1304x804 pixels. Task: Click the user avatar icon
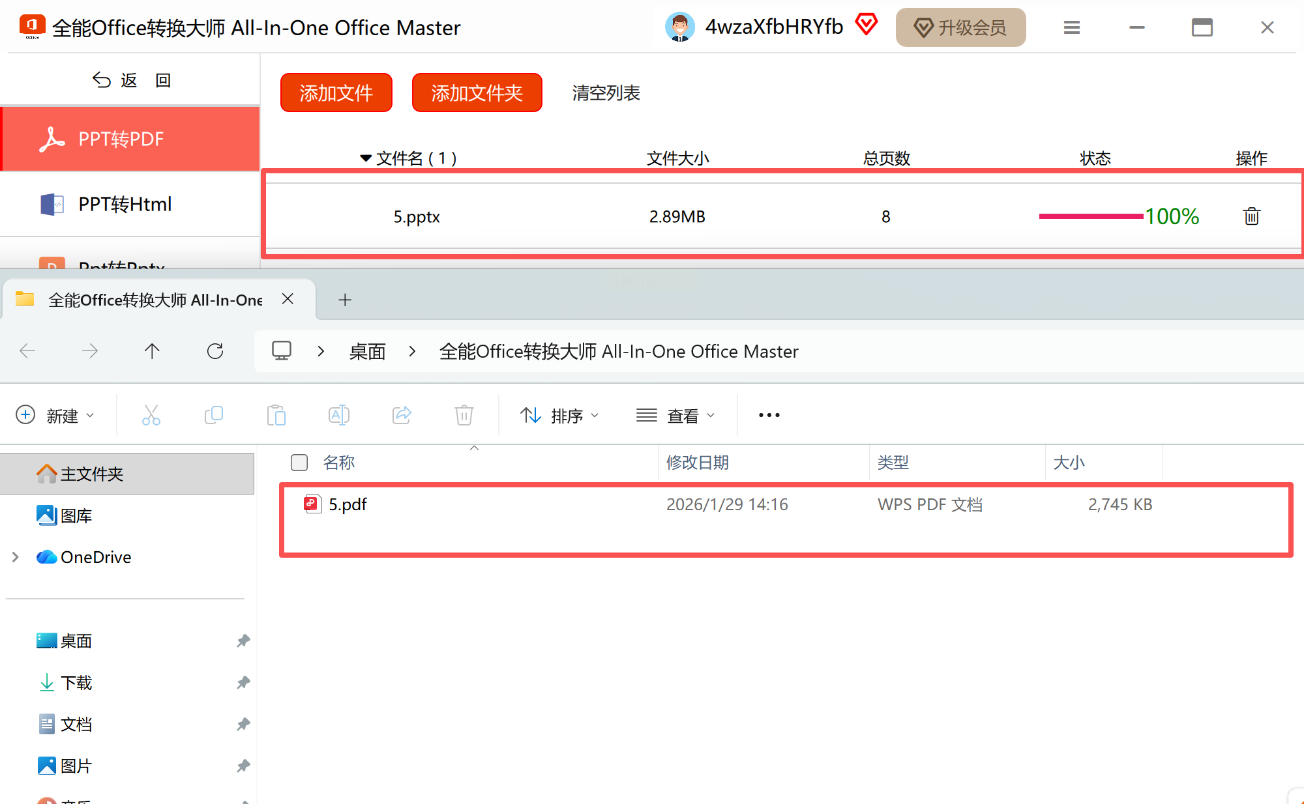click(679, 27)
